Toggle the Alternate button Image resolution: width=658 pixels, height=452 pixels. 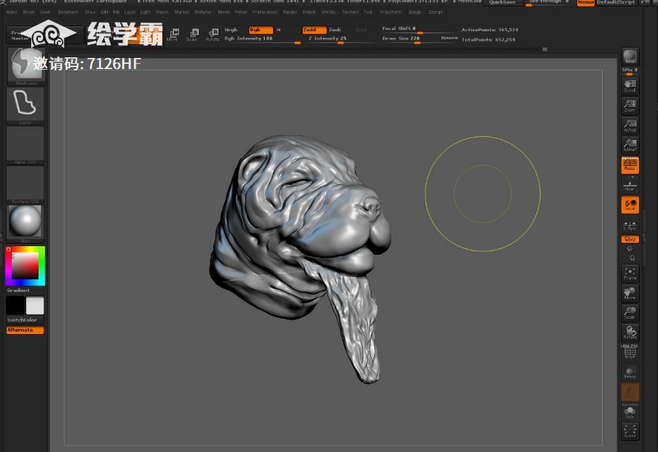[25, 330]
